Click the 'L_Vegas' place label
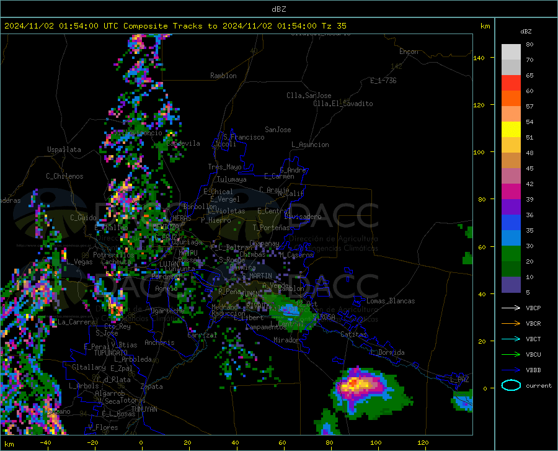Viewport: 558px width, 451px height. [x=80, y=262]
